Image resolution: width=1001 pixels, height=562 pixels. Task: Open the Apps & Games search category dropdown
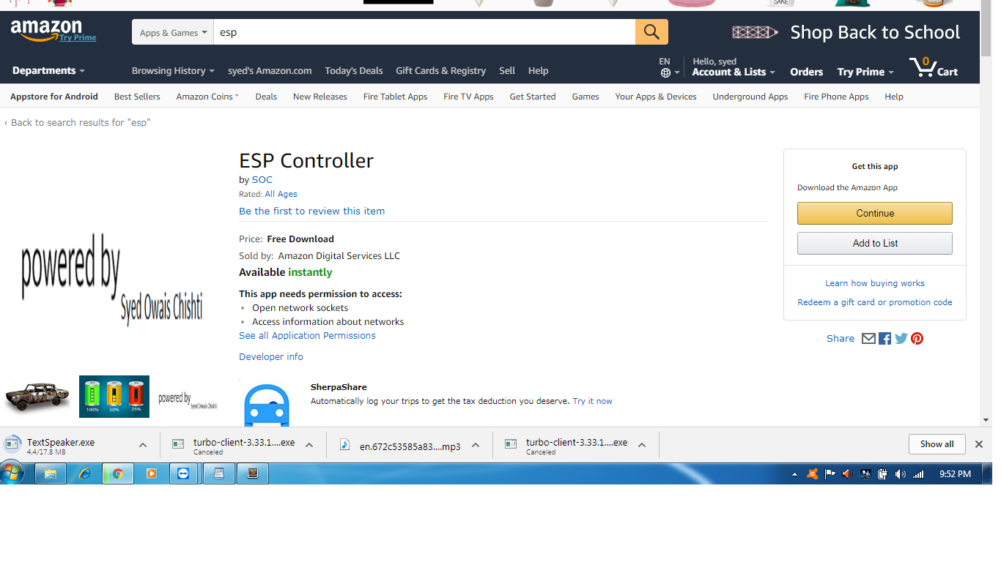(x=173, y=32)
